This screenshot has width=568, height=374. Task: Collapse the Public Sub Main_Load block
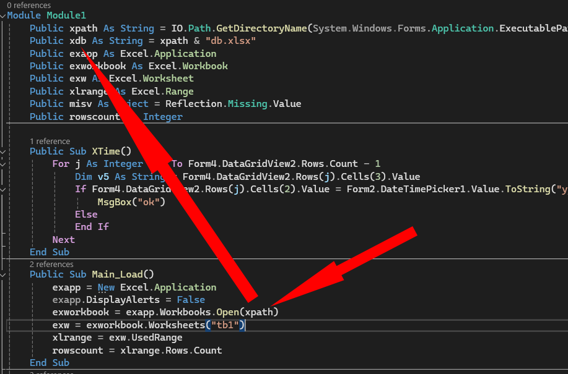(3, 275)
